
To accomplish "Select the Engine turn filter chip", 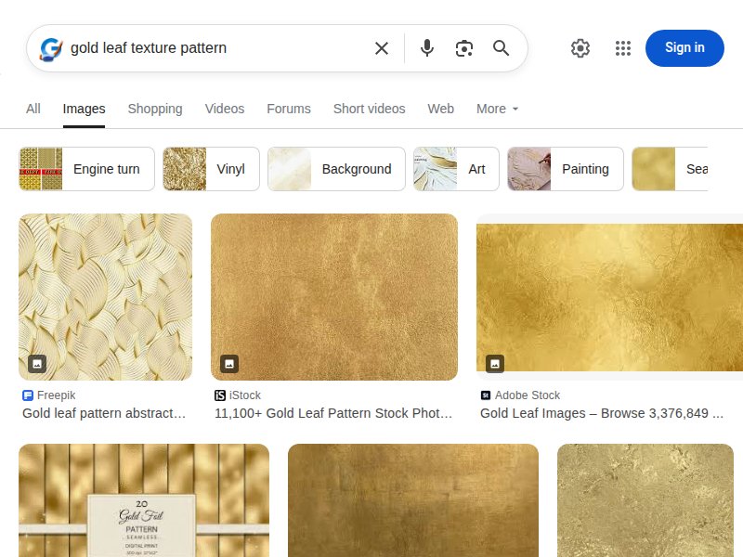I will coord(85,169).
